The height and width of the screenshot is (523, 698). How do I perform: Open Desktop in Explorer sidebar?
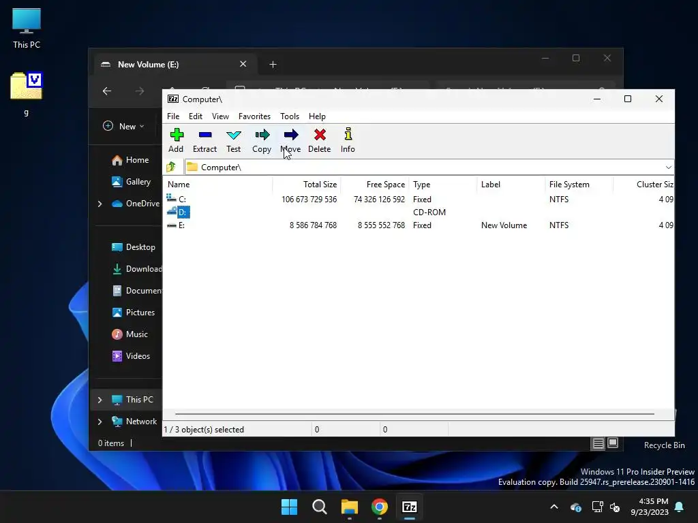[134, 247]
